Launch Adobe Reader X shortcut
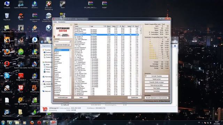The width and height of the screenshot is (223, 125). click(21, 77)
